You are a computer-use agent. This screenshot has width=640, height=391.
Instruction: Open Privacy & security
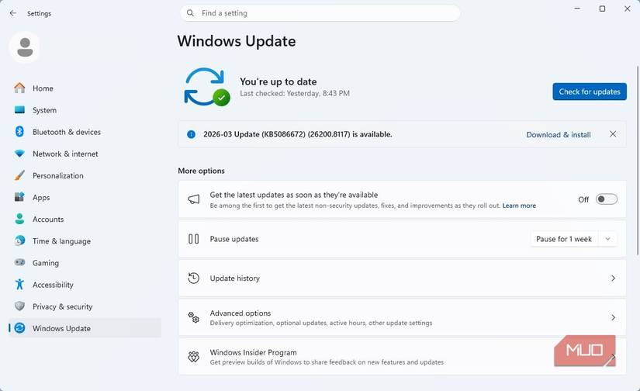(x=85, y=306)
